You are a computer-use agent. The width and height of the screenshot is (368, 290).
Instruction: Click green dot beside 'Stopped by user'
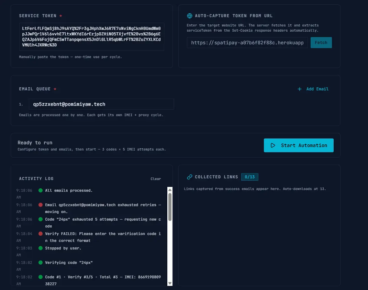pos(40,248)
